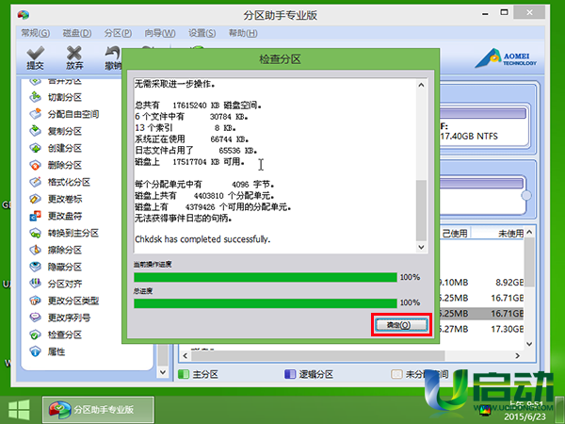Click the 撤销 (Undo) arrow icon
565x424 pixels.
[113, 53]
